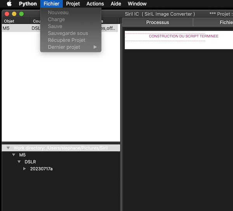The width and height of the screenshot is (233, 211).
Task: Open the Aide menu
Action: click(x=116, y=4)
